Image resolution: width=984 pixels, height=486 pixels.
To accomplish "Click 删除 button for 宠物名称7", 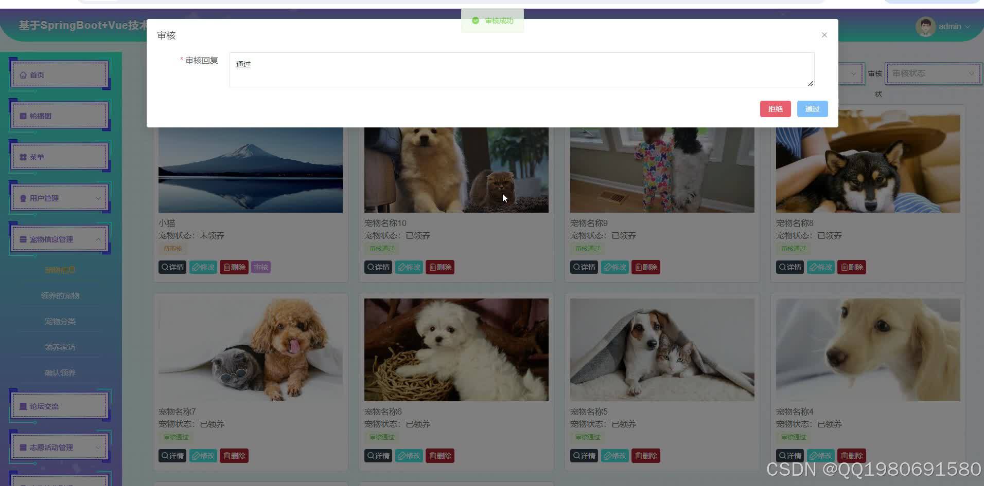I will (x=234, y=456).
